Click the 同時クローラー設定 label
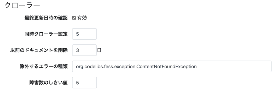Viewport: 273px width, 91px height. pyautogui.click(x=46, y=34)
